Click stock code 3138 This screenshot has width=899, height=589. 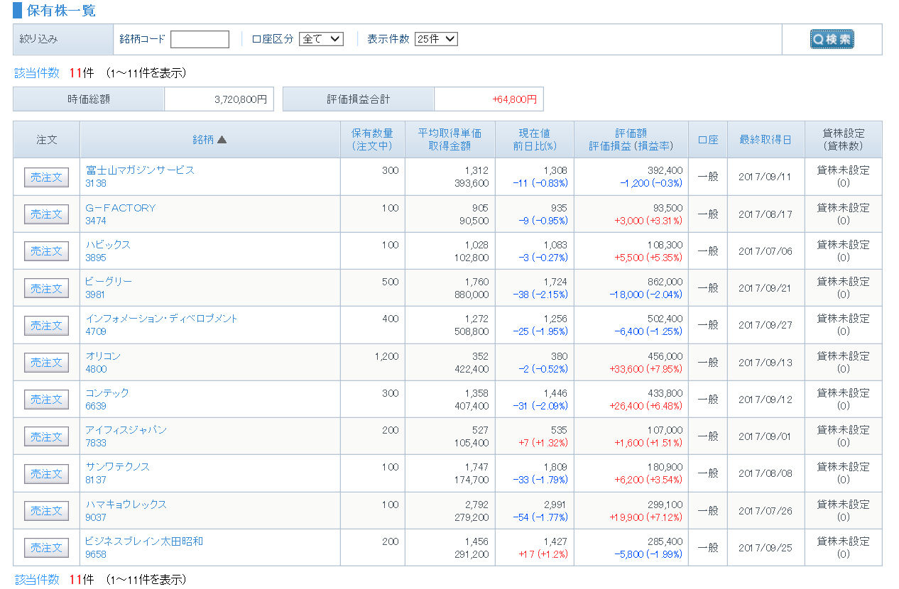(x=96, y=183)
